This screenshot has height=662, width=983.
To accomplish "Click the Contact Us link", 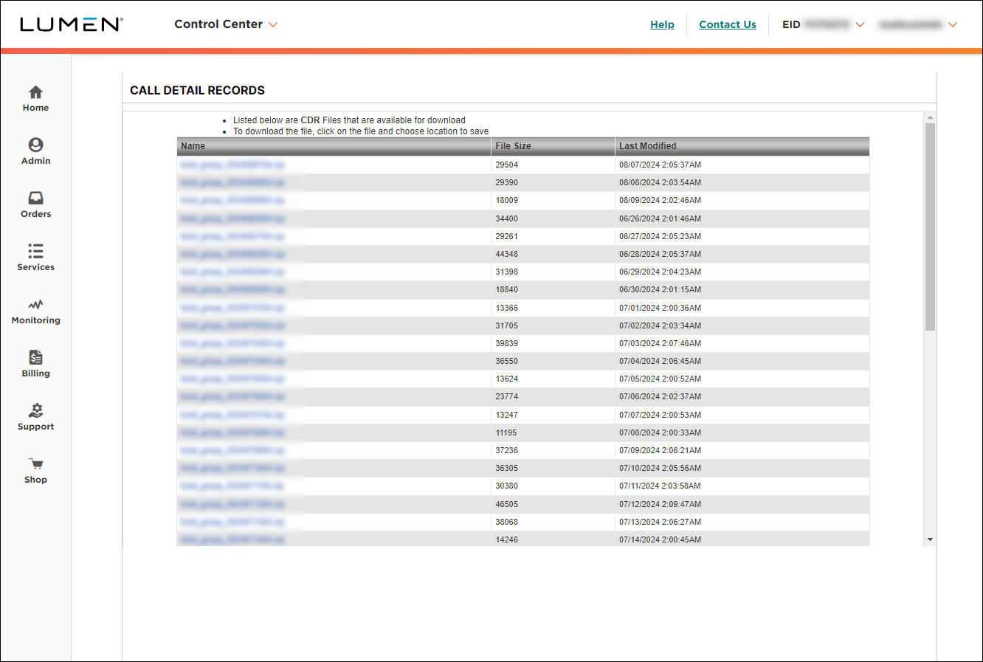I will pyautogui.click(x=727, y=24).
